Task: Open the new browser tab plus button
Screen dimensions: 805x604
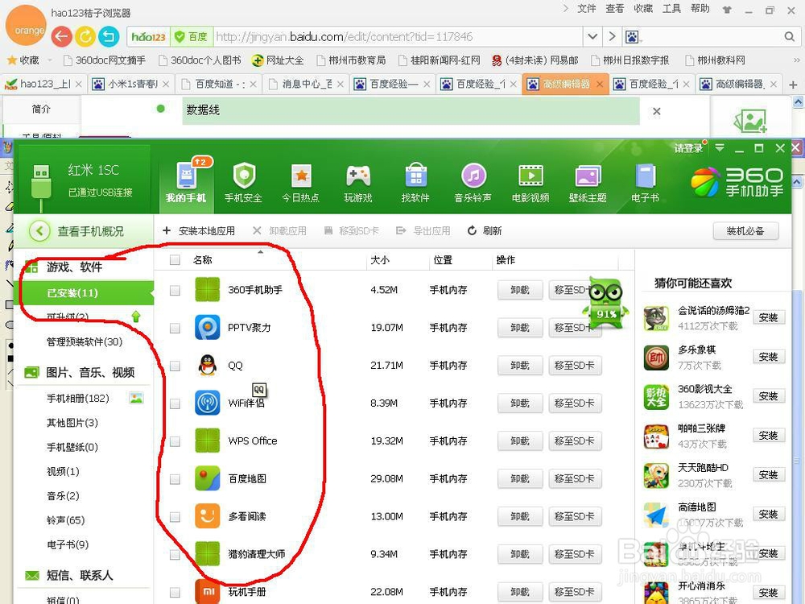Action: pos(793,85)
